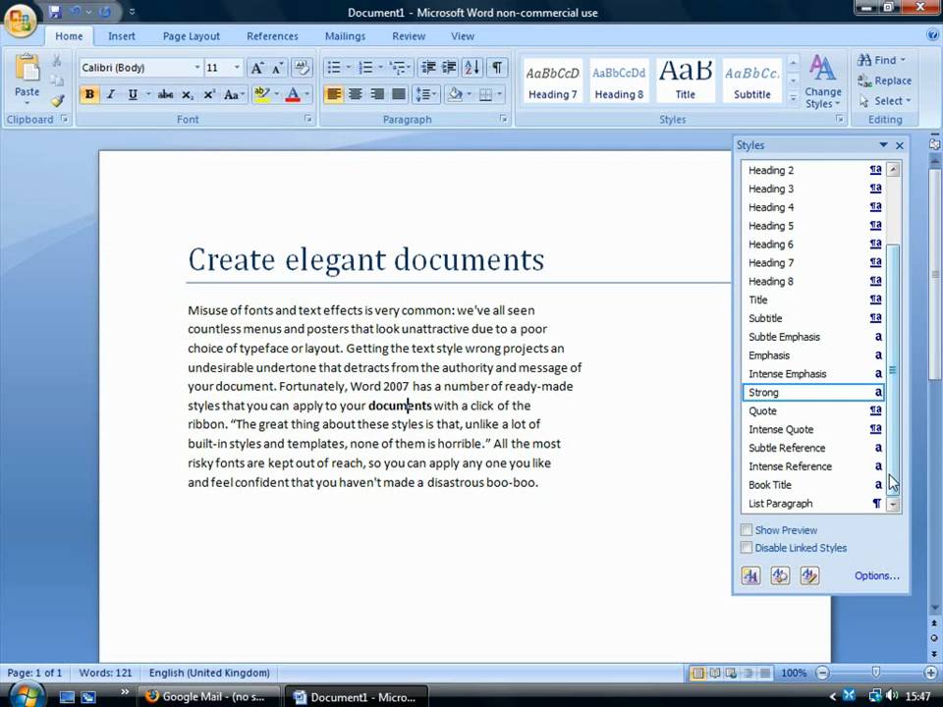Screen dimensions: 943x707
Task: Apply italic formatting from the ribbon
Action: pyautogui.click(x=111, y=94)
